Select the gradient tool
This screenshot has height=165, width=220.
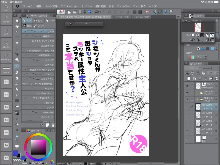pyautogui.click(x=17, y=113)
